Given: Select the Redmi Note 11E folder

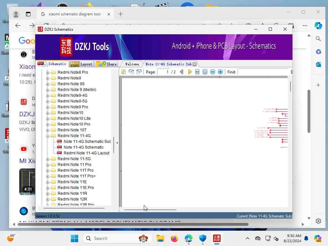Looking at the screenshot, I should pos(72,182).
